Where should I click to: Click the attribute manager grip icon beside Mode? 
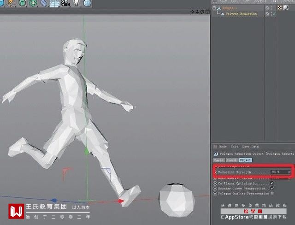pyautogui.click(x=215, y=146)
